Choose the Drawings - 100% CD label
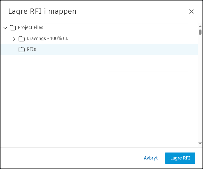Image resolution: width=203 pixels, height=169 pixels. point(48,39)
